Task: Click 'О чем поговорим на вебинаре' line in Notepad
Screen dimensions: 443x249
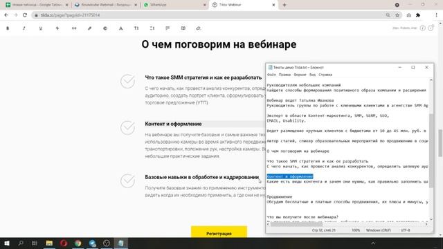Action: 298,151
